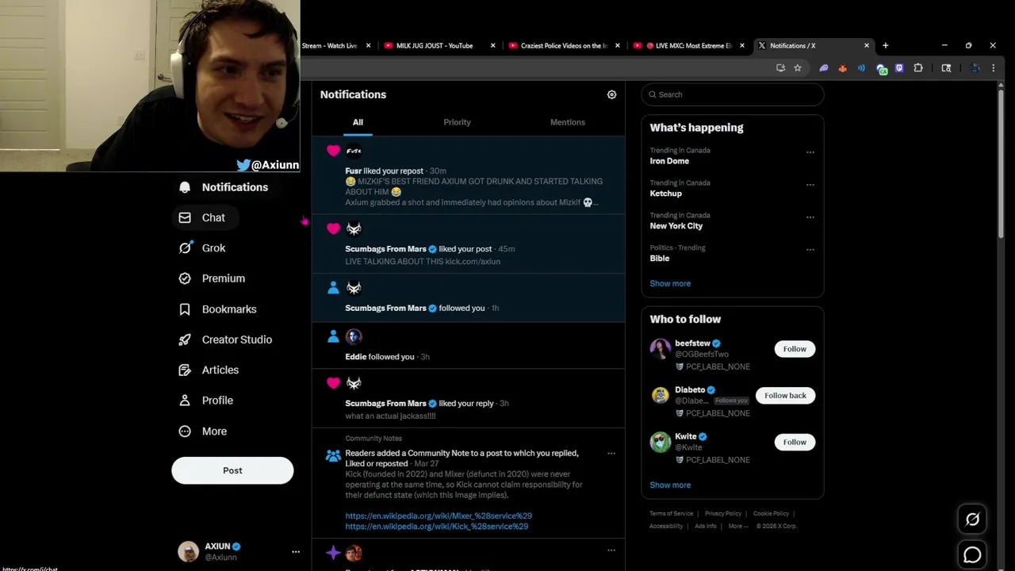Screen dimensions: 1015x571
Task: Open the Mixer Wikipedia link
Action: (439, 516)
